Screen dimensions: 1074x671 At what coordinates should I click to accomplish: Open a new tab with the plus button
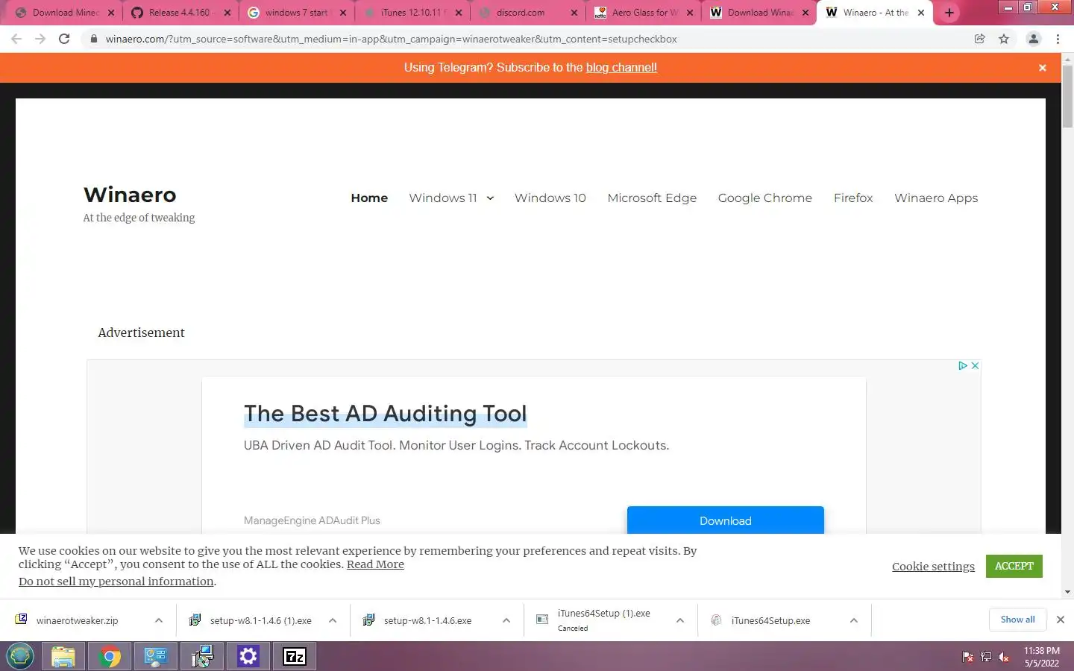[x=949, y=13]
